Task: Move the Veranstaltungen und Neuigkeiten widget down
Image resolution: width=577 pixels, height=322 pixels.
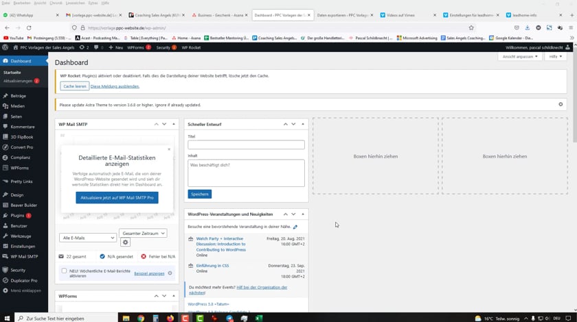Action: point(293,214)
